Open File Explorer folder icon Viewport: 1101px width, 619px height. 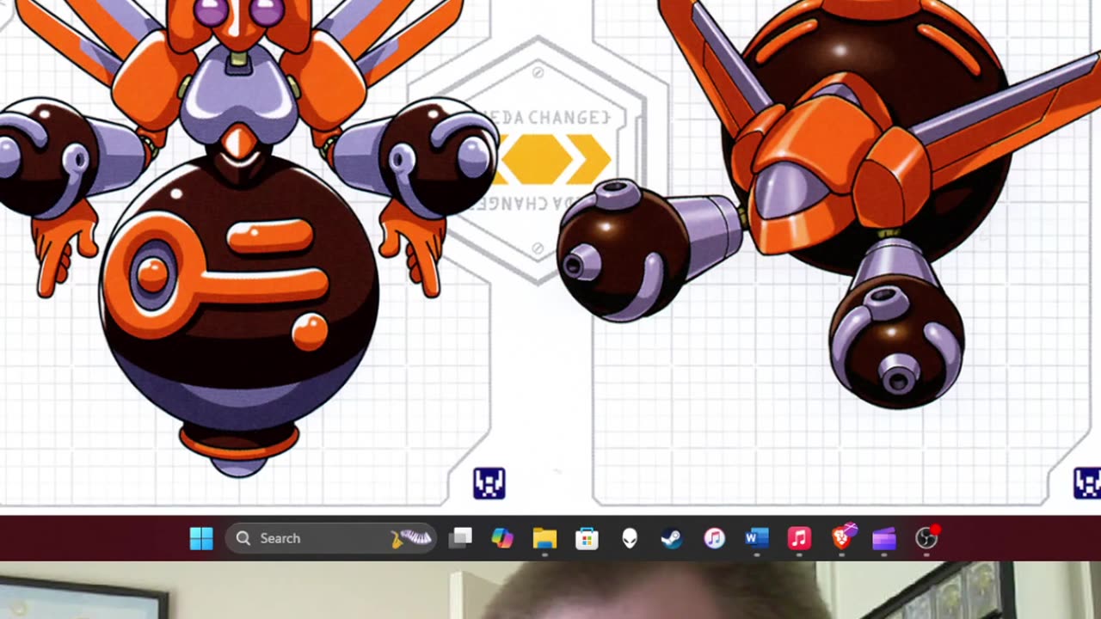tap(544, 538)
